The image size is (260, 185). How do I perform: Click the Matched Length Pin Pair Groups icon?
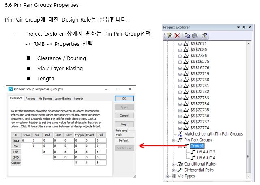pos(180,133)
